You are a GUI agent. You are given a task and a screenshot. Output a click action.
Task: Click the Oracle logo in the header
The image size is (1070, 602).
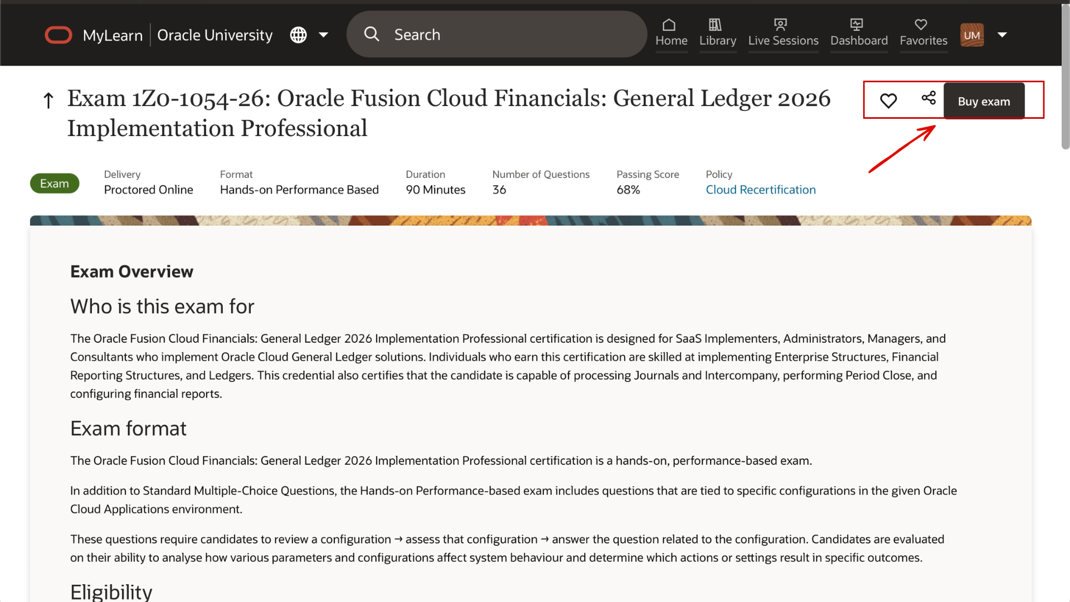pos(58,35)
